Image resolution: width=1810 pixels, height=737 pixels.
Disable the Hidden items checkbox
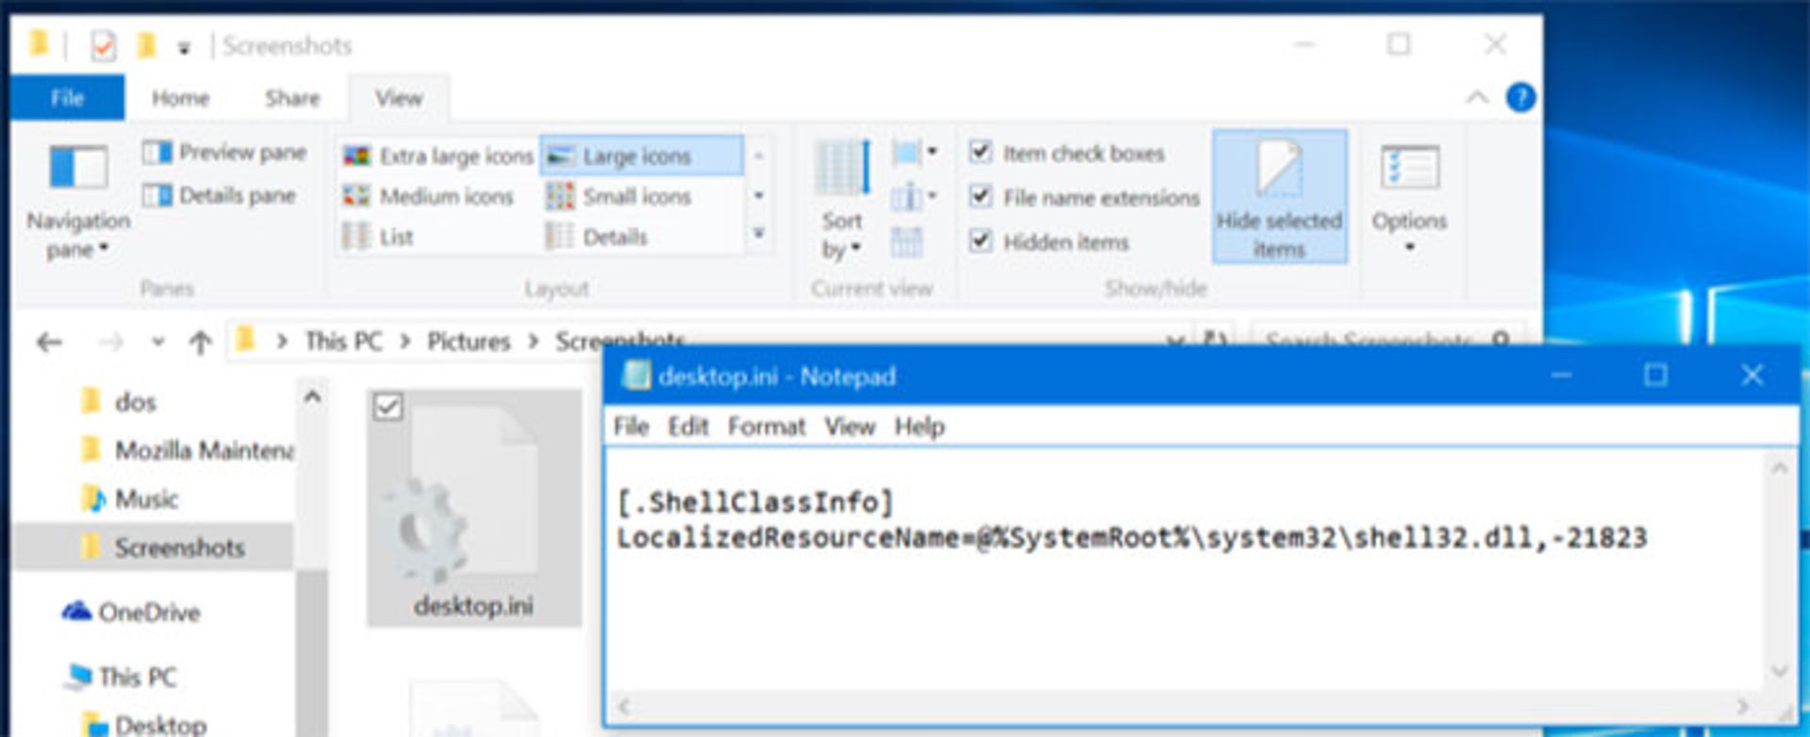[x=980, y=241]
